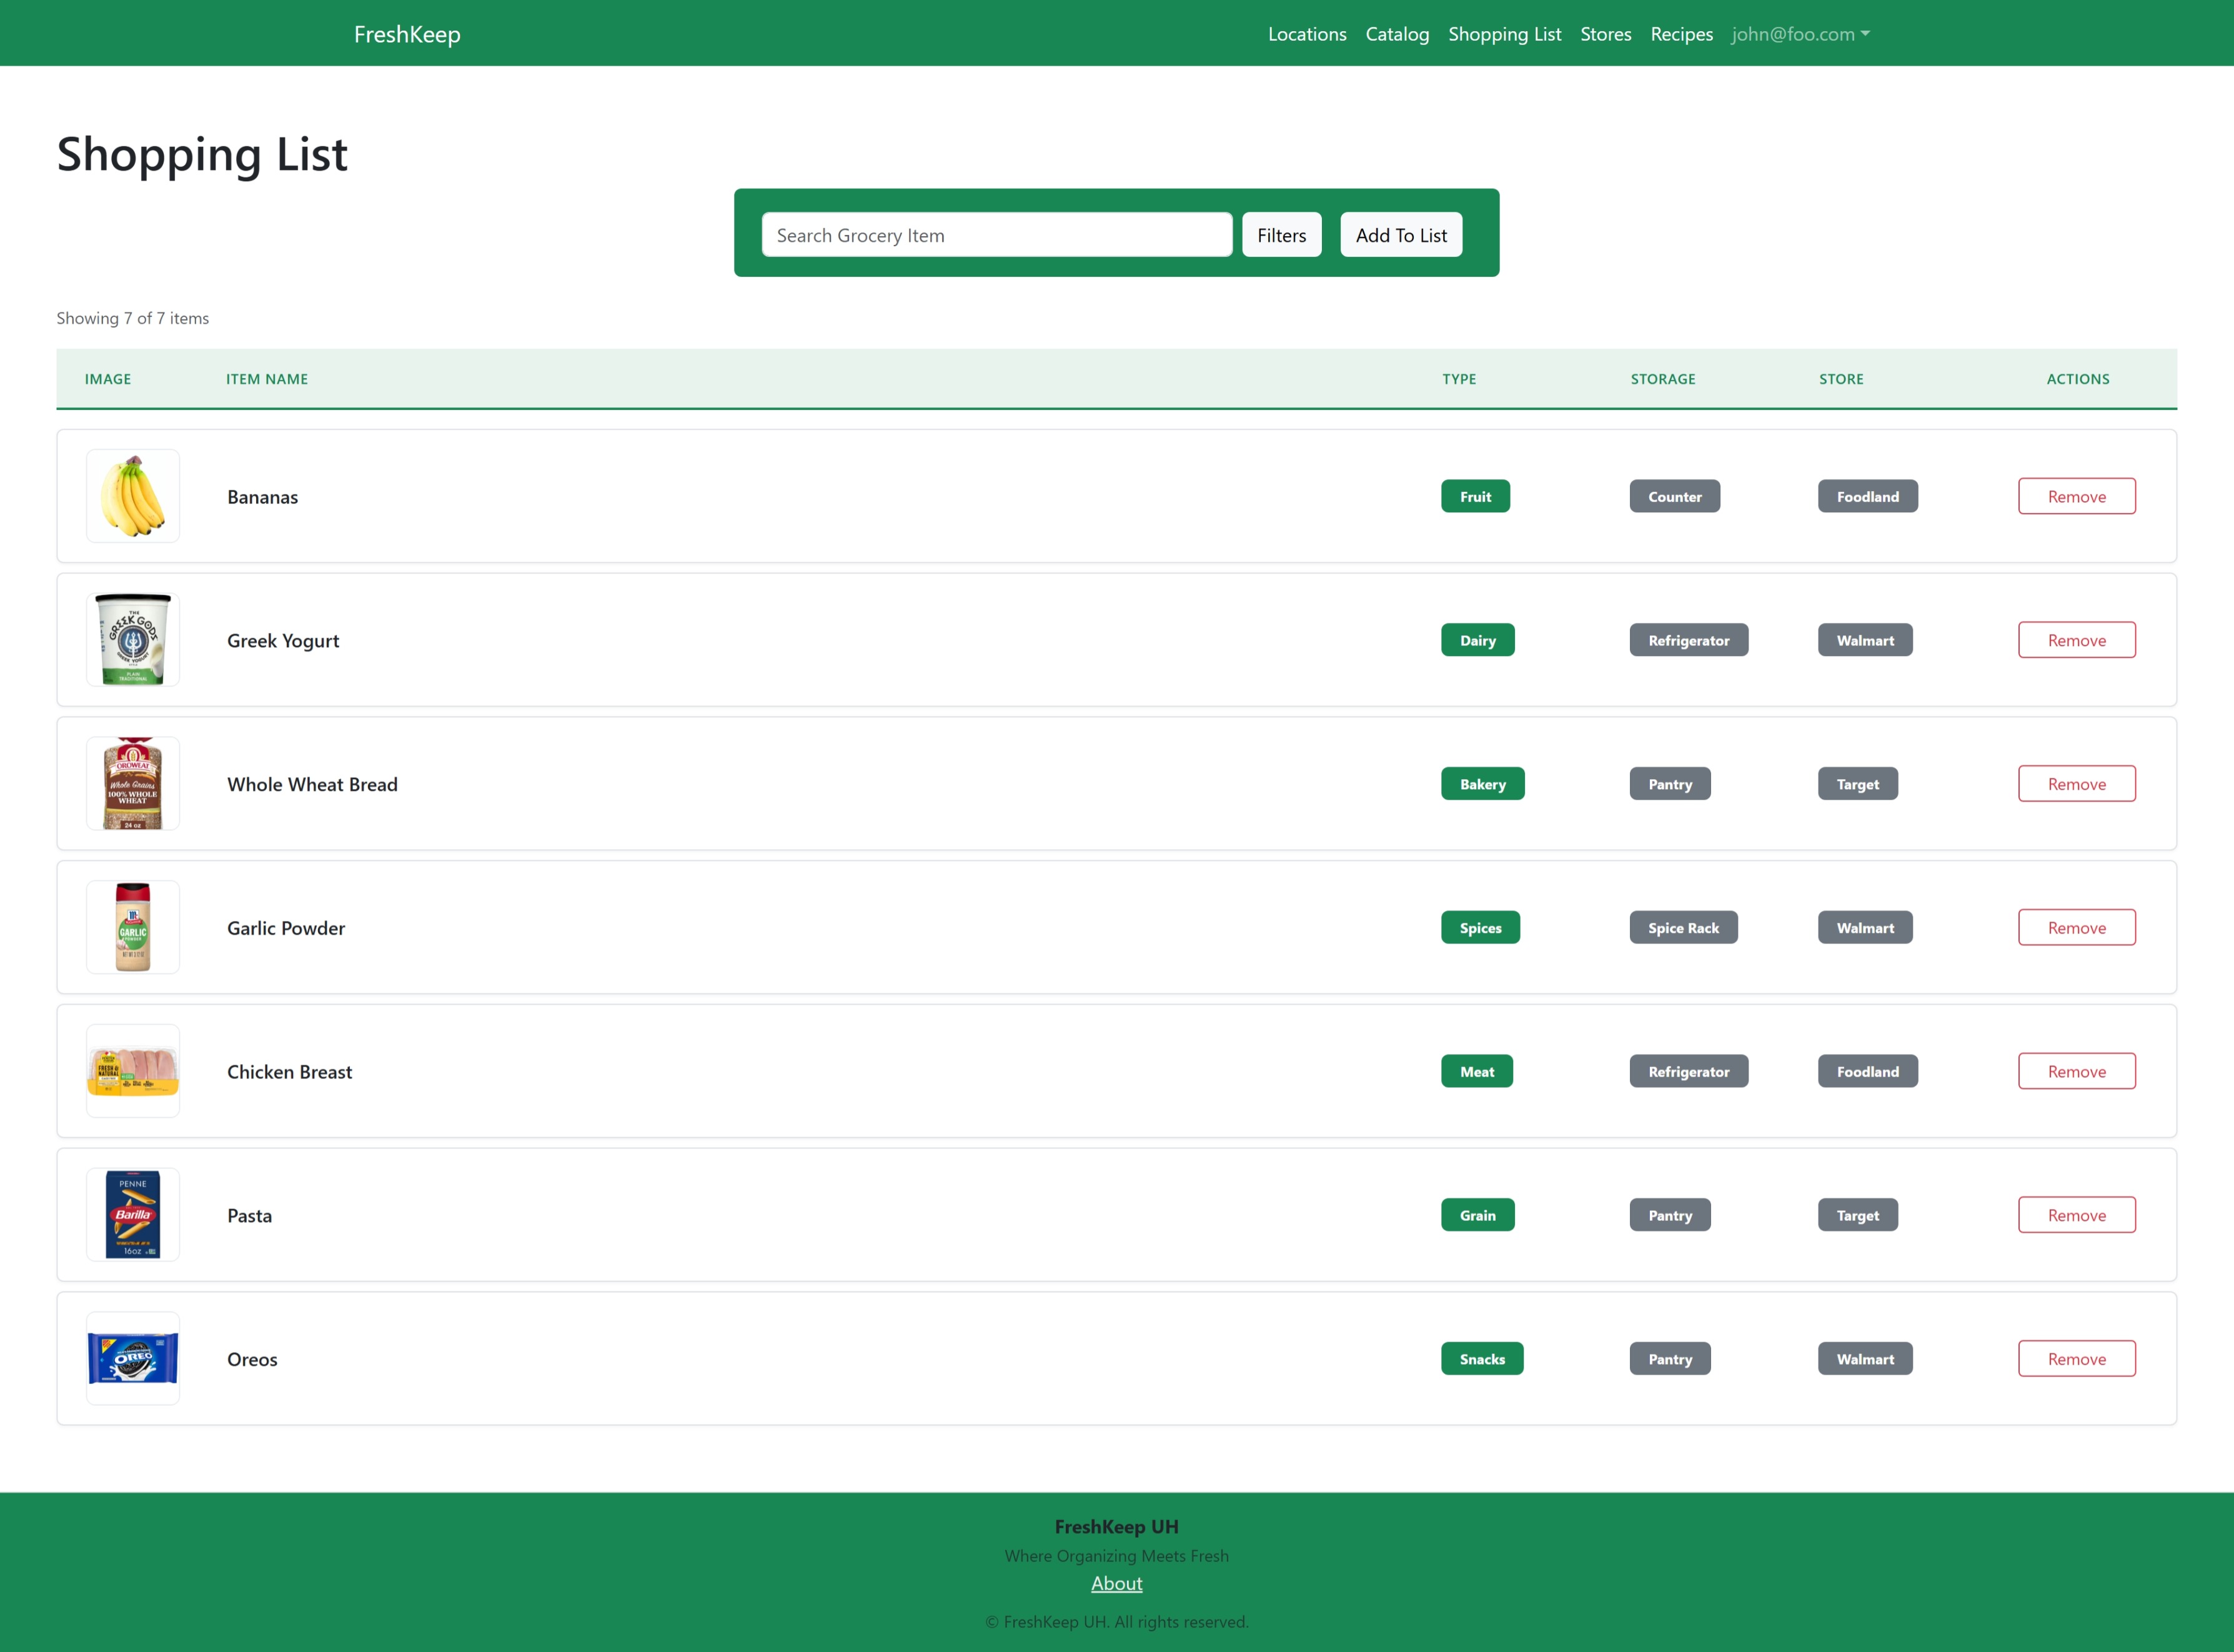Image resolution: width=2234 pixels, height=1652 pixels.
Task: Click Foodland badge in Bananas row
Action: (x=1867, y=496)
